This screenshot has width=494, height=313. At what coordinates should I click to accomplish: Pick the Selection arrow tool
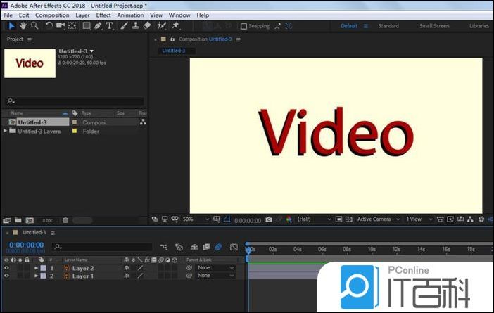click(11, 26)
